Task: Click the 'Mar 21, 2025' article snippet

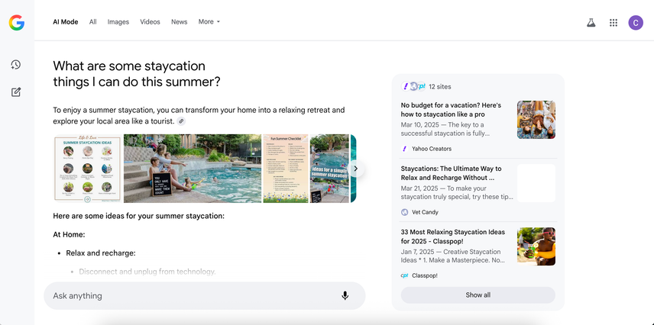Action: (x=457, y=192)
